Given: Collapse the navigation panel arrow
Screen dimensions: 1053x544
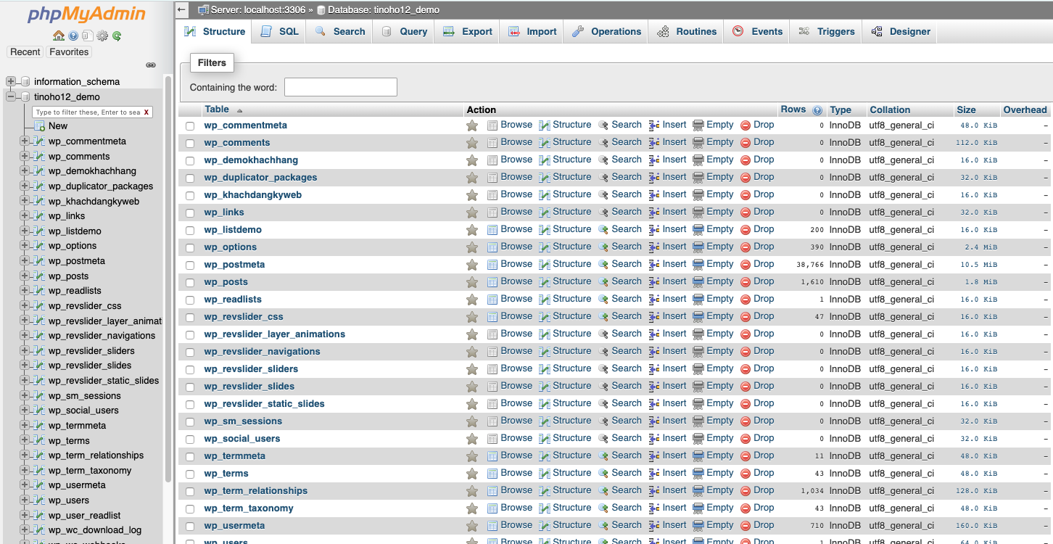Looking at the screenshot, I should point(181,9).
